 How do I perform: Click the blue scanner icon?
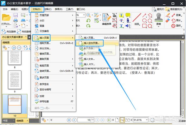tap(23, 20)
